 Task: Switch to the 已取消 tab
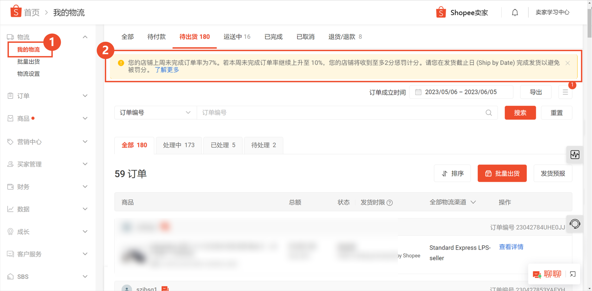click(306, 37)
